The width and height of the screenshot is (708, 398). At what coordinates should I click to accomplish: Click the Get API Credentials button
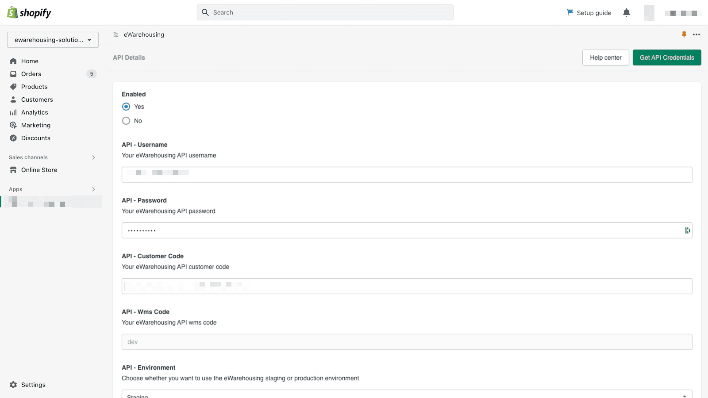[666, 57]
